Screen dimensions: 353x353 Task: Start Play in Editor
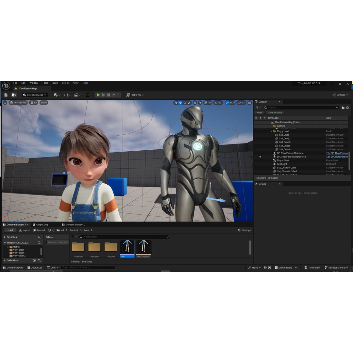[x=98, y=95]
